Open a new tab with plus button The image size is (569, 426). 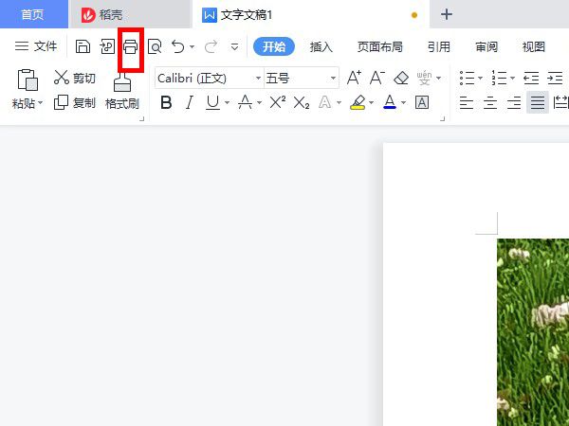click(x=447, y=14)
